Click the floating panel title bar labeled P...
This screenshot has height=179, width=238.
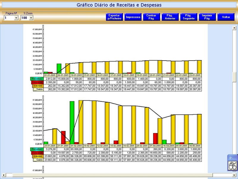tap(232, 158)
